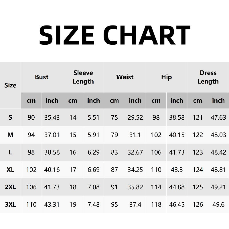This screenshot has height=229, width=229.
Task: Select the Dress Length column header
Action: pos(208,77)
